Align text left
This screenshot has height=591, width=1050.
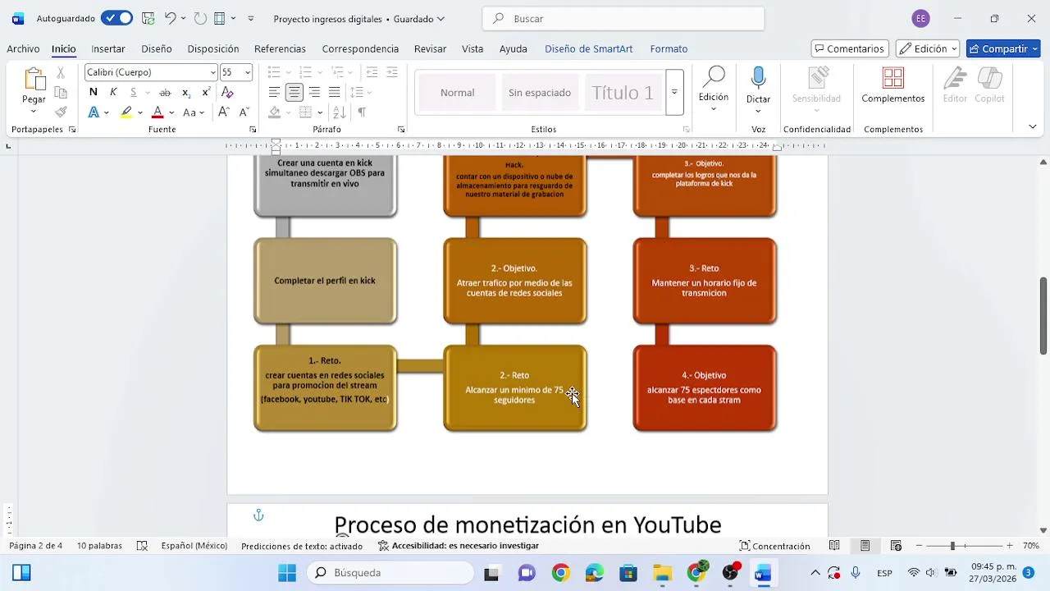(x=274, y=92)
